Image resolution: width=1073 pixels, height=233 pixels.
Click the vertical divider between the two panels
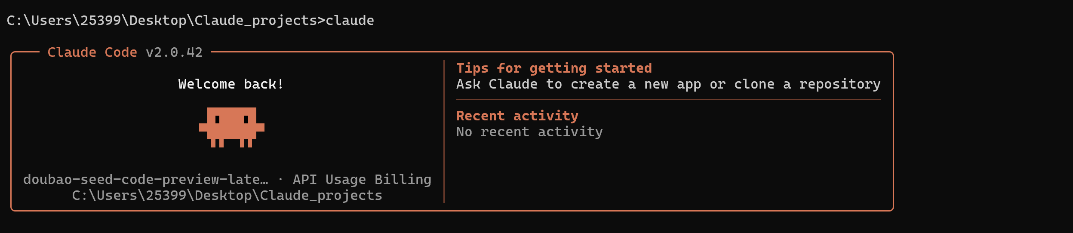pyautogui.click(x=444, y=131)
